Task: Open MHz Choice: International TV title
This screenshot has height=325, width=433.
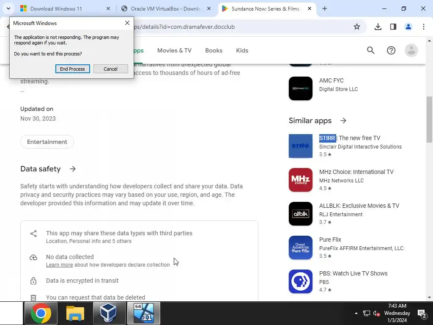Action: click(x=356, y=172)
